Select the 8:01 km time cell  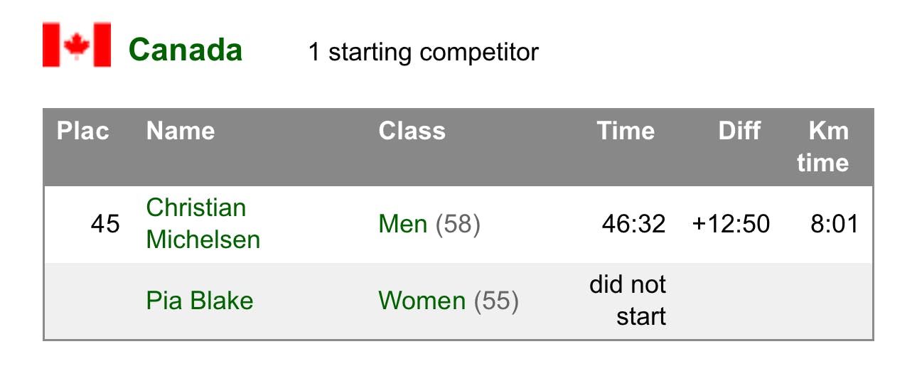(x=835, y=225)
